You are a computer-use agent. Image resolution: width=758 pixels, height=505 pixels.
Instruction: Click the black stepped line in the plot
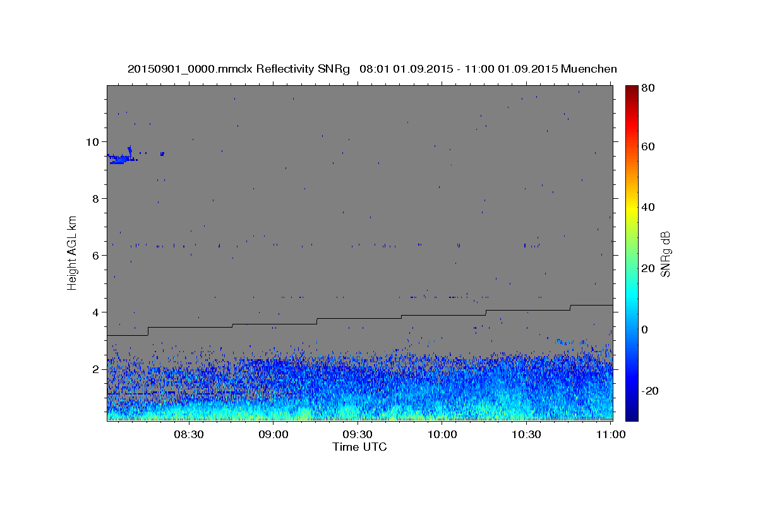click(359, 318)
